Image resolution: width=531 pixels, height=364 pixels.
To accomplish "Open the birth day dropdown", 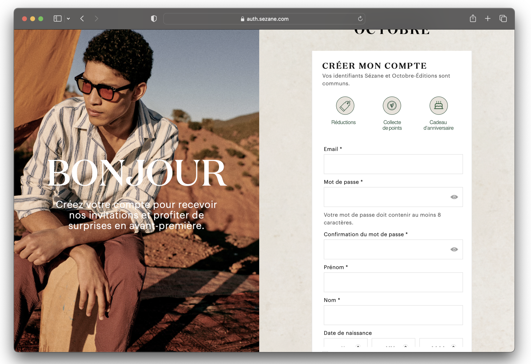I will pyautogui.click(x=346, y=343).
